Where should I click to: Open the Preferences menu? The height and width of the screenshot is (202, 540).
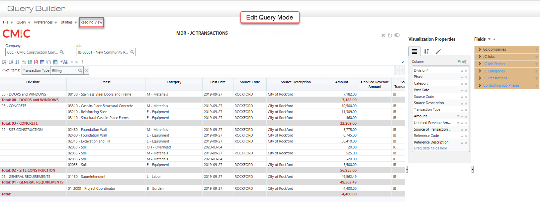[45, 22]
